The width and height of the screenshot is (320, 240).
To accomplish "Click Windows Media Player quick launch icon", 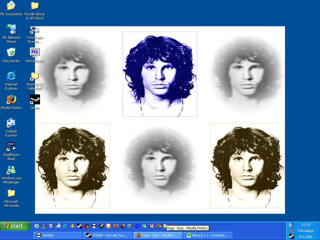I will click(x=51, y=226).
